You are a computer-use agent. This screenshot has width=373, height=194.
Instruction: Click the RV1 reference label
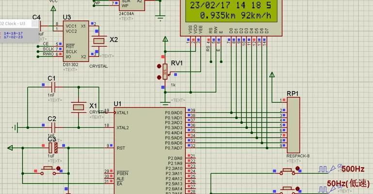177,63
